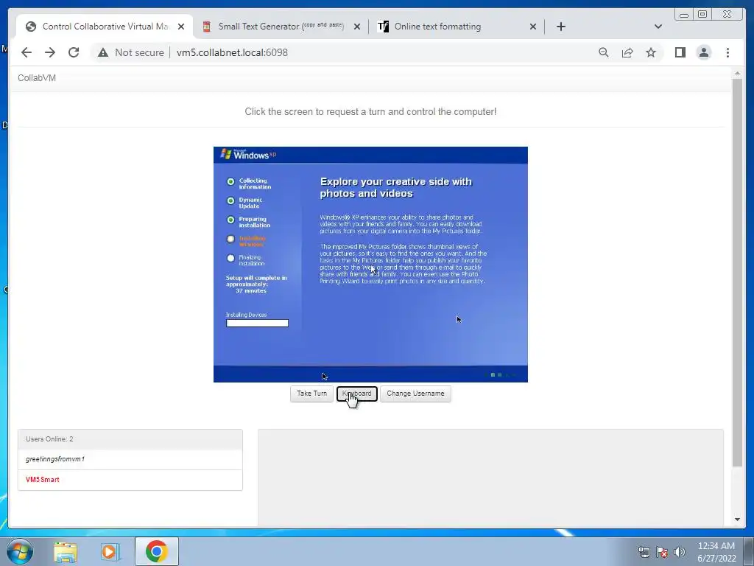Click the scrollbar down arrow

coord(737,520)
